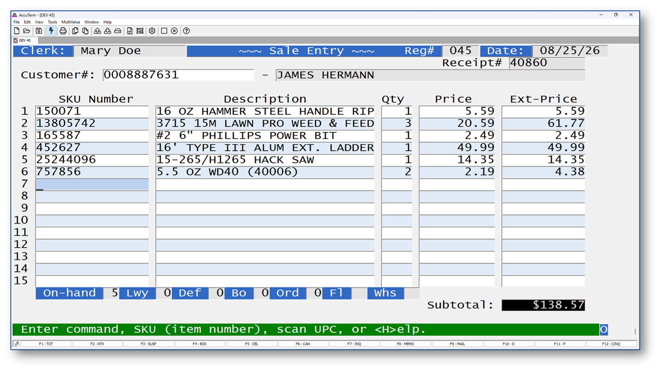Click the F9 - MAIL function key
The image size is (661, 371).
pos(457,344)
